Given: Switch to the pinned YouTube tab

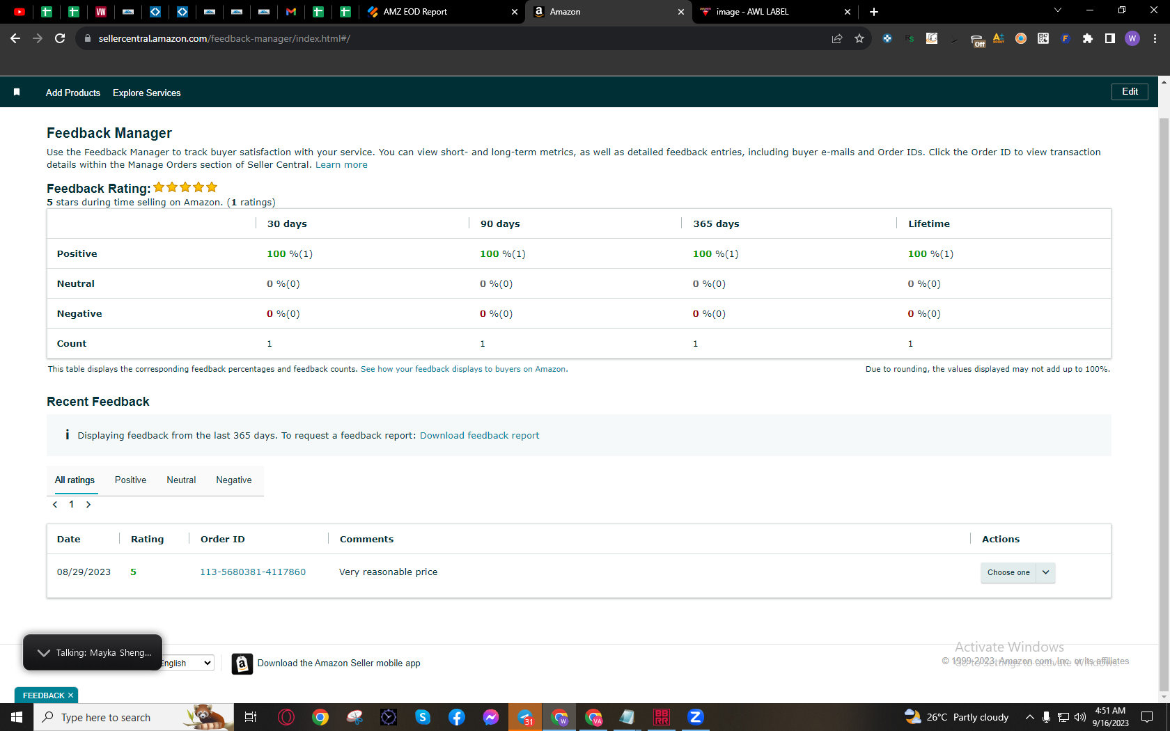Looking at the screenshot, I should tap(19, 12).
